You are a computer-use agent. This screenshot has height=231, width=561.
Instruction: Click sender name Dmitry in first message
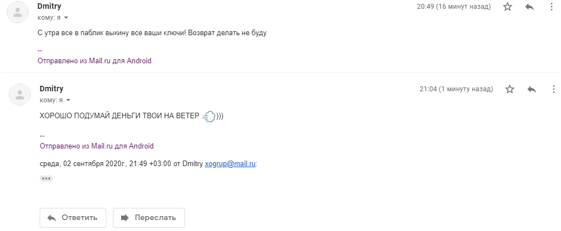(50, 7)
